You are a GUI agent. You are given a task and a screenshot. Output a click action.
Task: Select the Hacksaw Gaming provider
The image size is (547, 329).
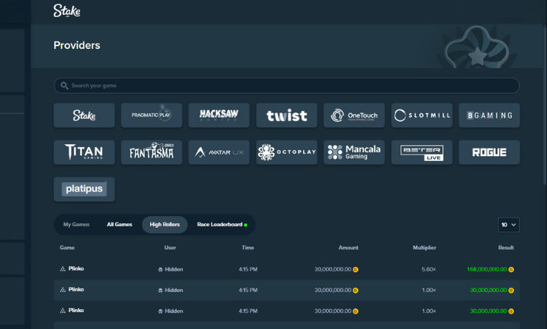tap(219, 115)
